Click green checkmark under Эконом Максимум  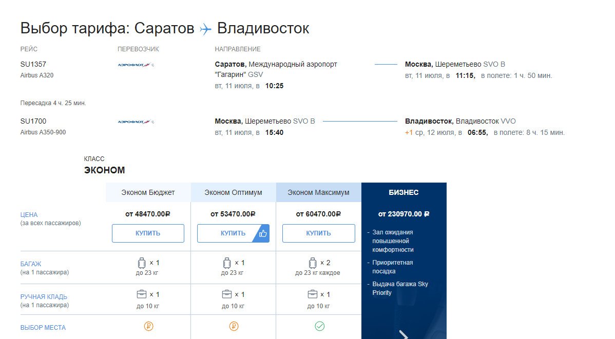click(319, 326)
